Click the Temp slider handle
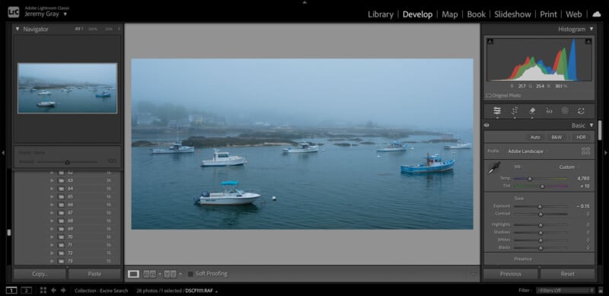The width and height of the screenshot is (609, 296). (529, 179)
